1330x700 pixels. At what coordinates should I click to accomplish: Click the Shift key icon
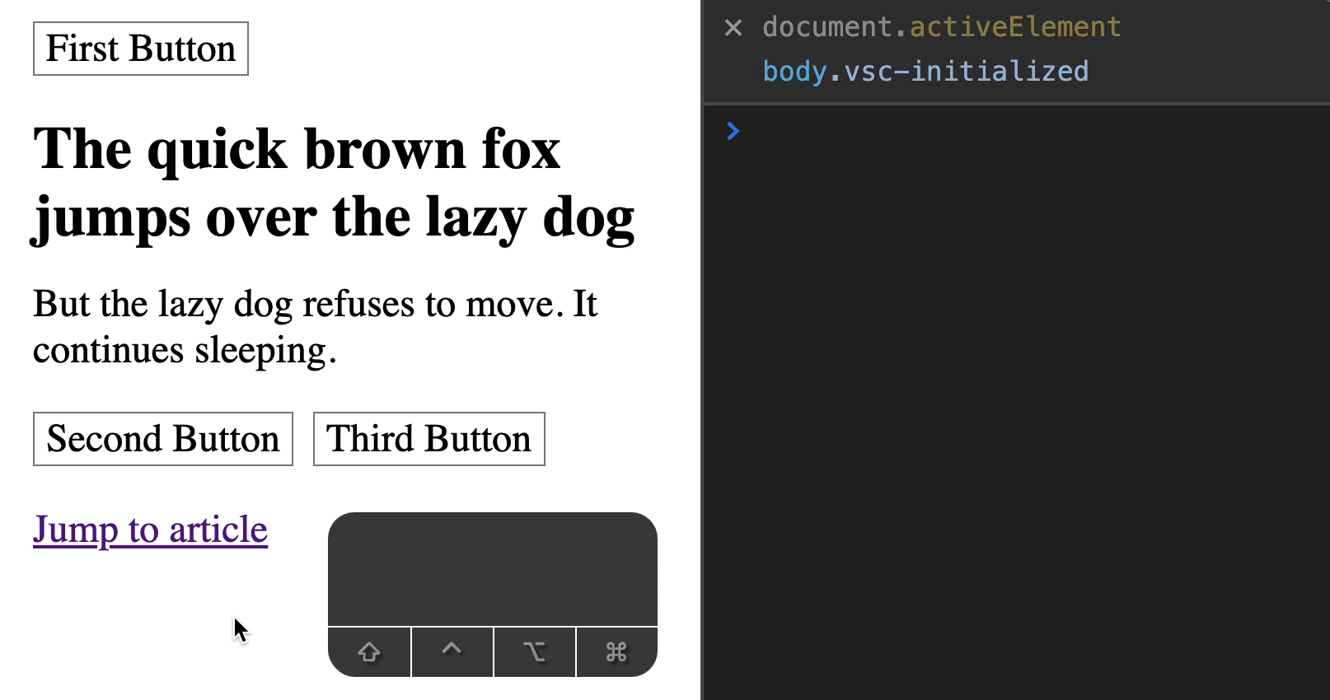(369, 652)
